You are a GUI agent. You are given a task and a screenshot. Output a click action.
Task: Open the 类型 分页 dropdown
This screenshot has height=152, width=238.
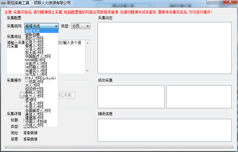81,26
